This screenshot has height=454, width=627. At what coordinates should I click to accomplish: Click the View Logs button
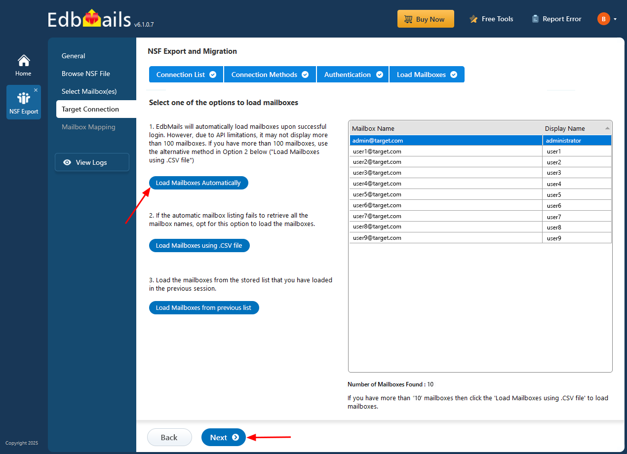92,162
